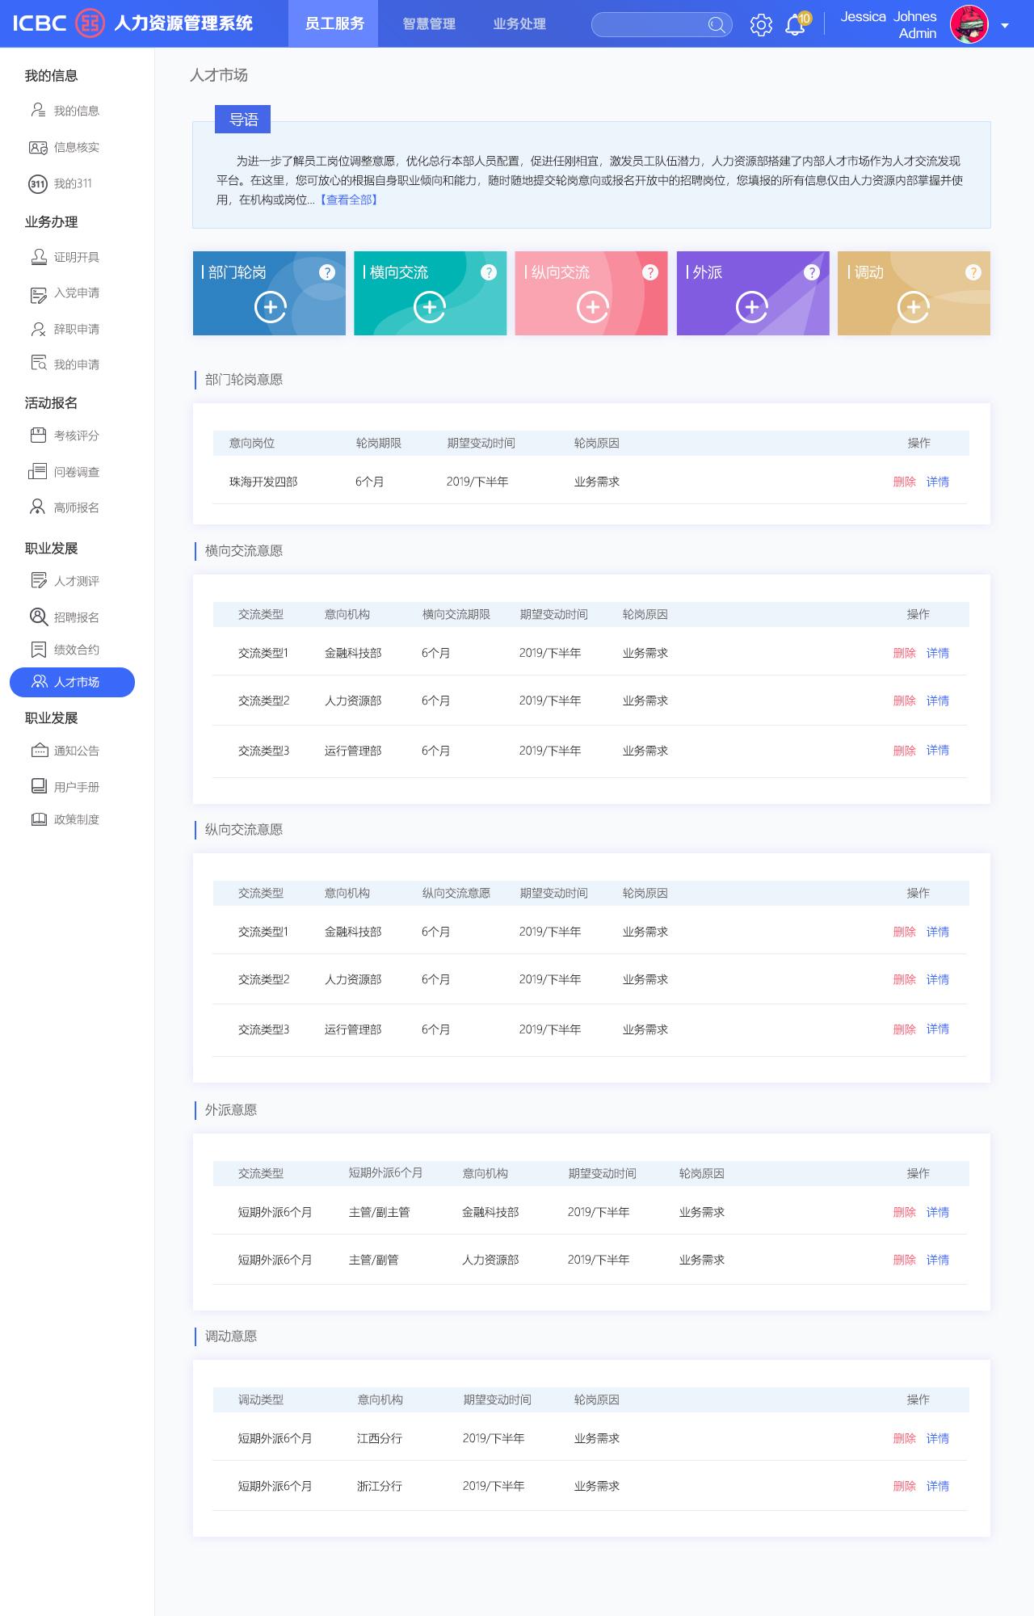Open 考核评分 sidebar icon

pos(38,436)
